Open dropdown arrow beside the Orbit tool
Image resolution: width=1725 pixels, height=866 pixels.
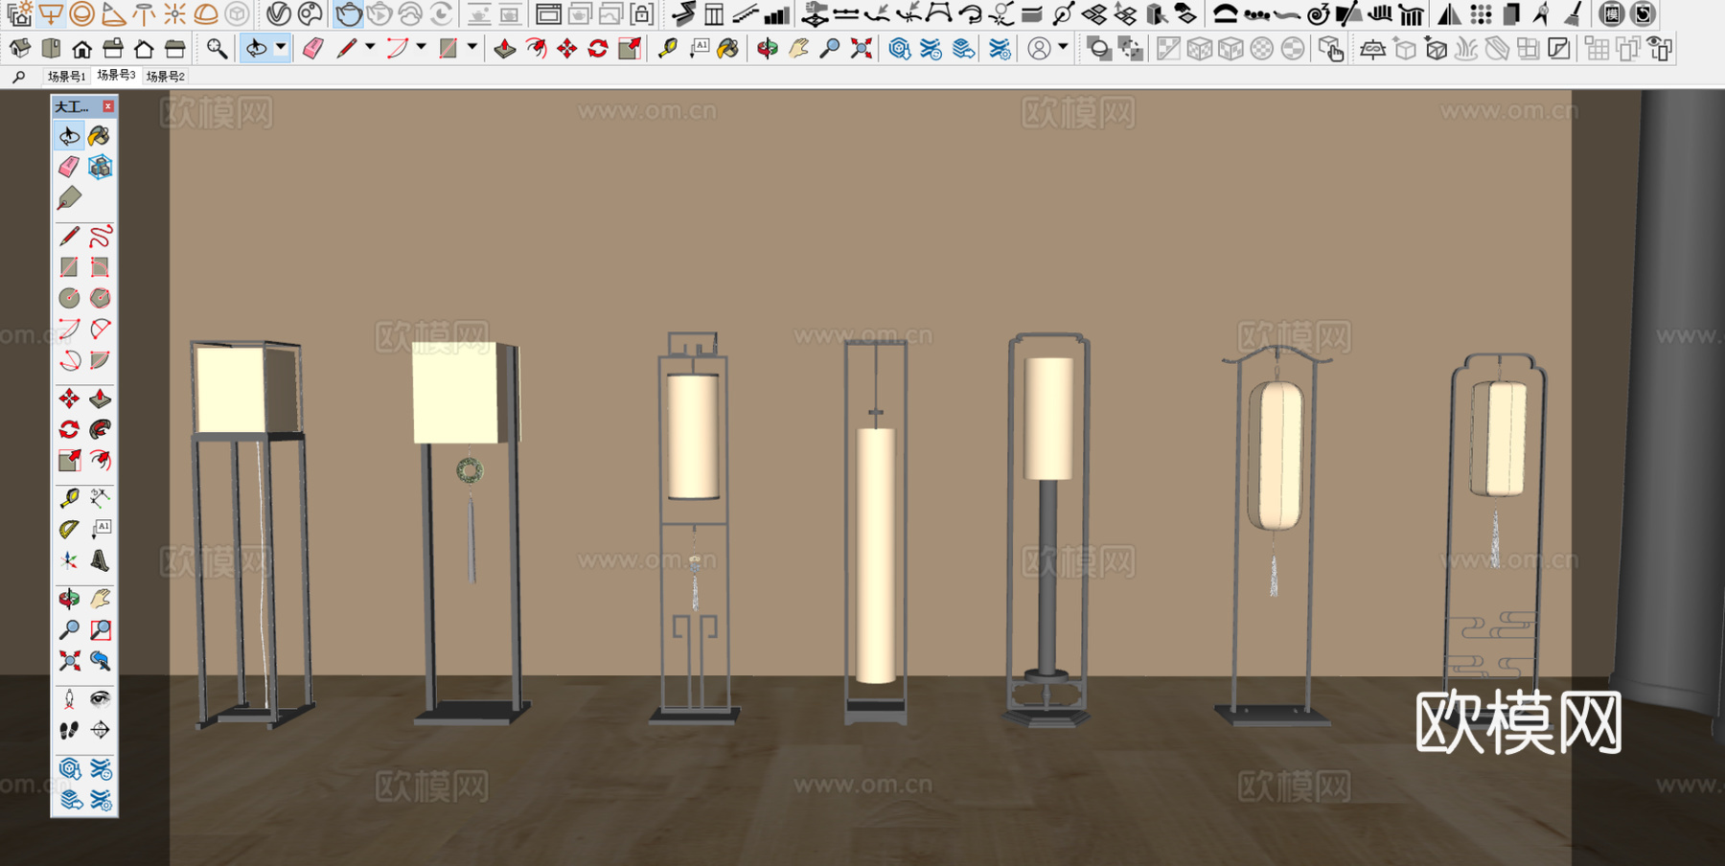281,48
